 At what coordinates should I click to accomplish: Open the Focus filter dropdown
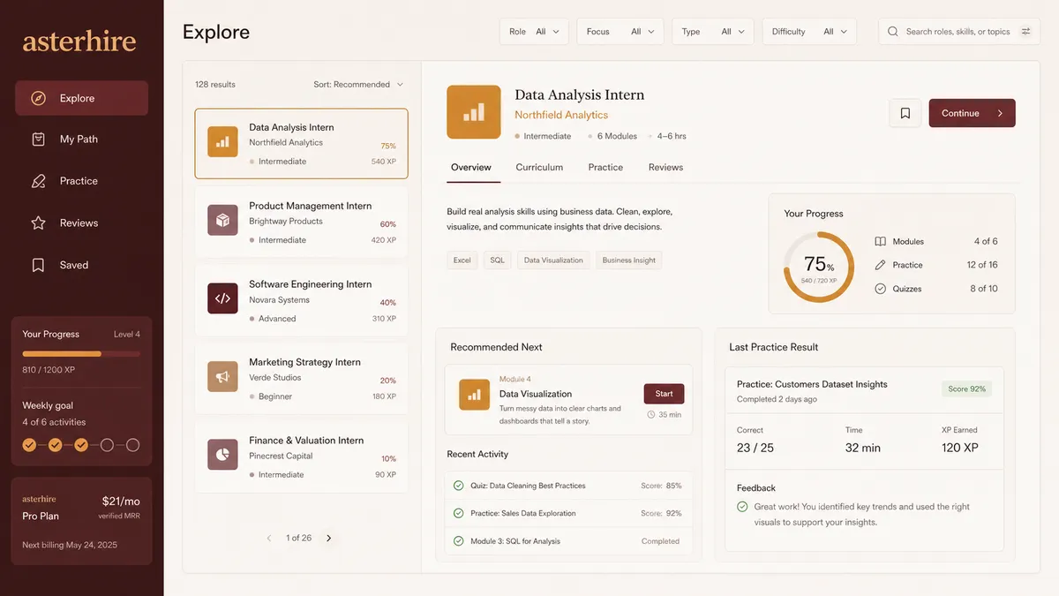coord(620,32)
